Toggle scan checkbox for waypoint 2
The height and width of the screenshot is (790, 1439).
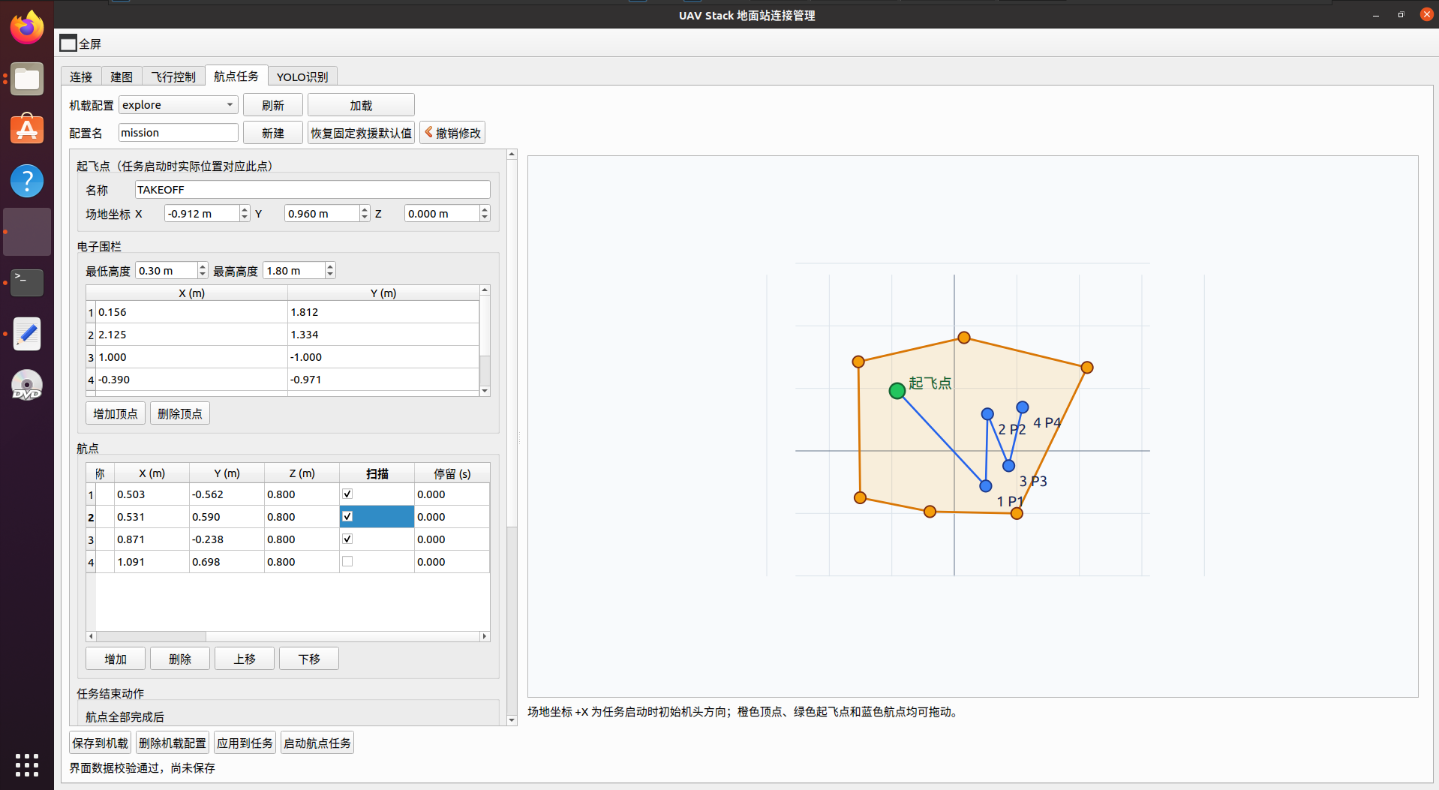point(347,516)
